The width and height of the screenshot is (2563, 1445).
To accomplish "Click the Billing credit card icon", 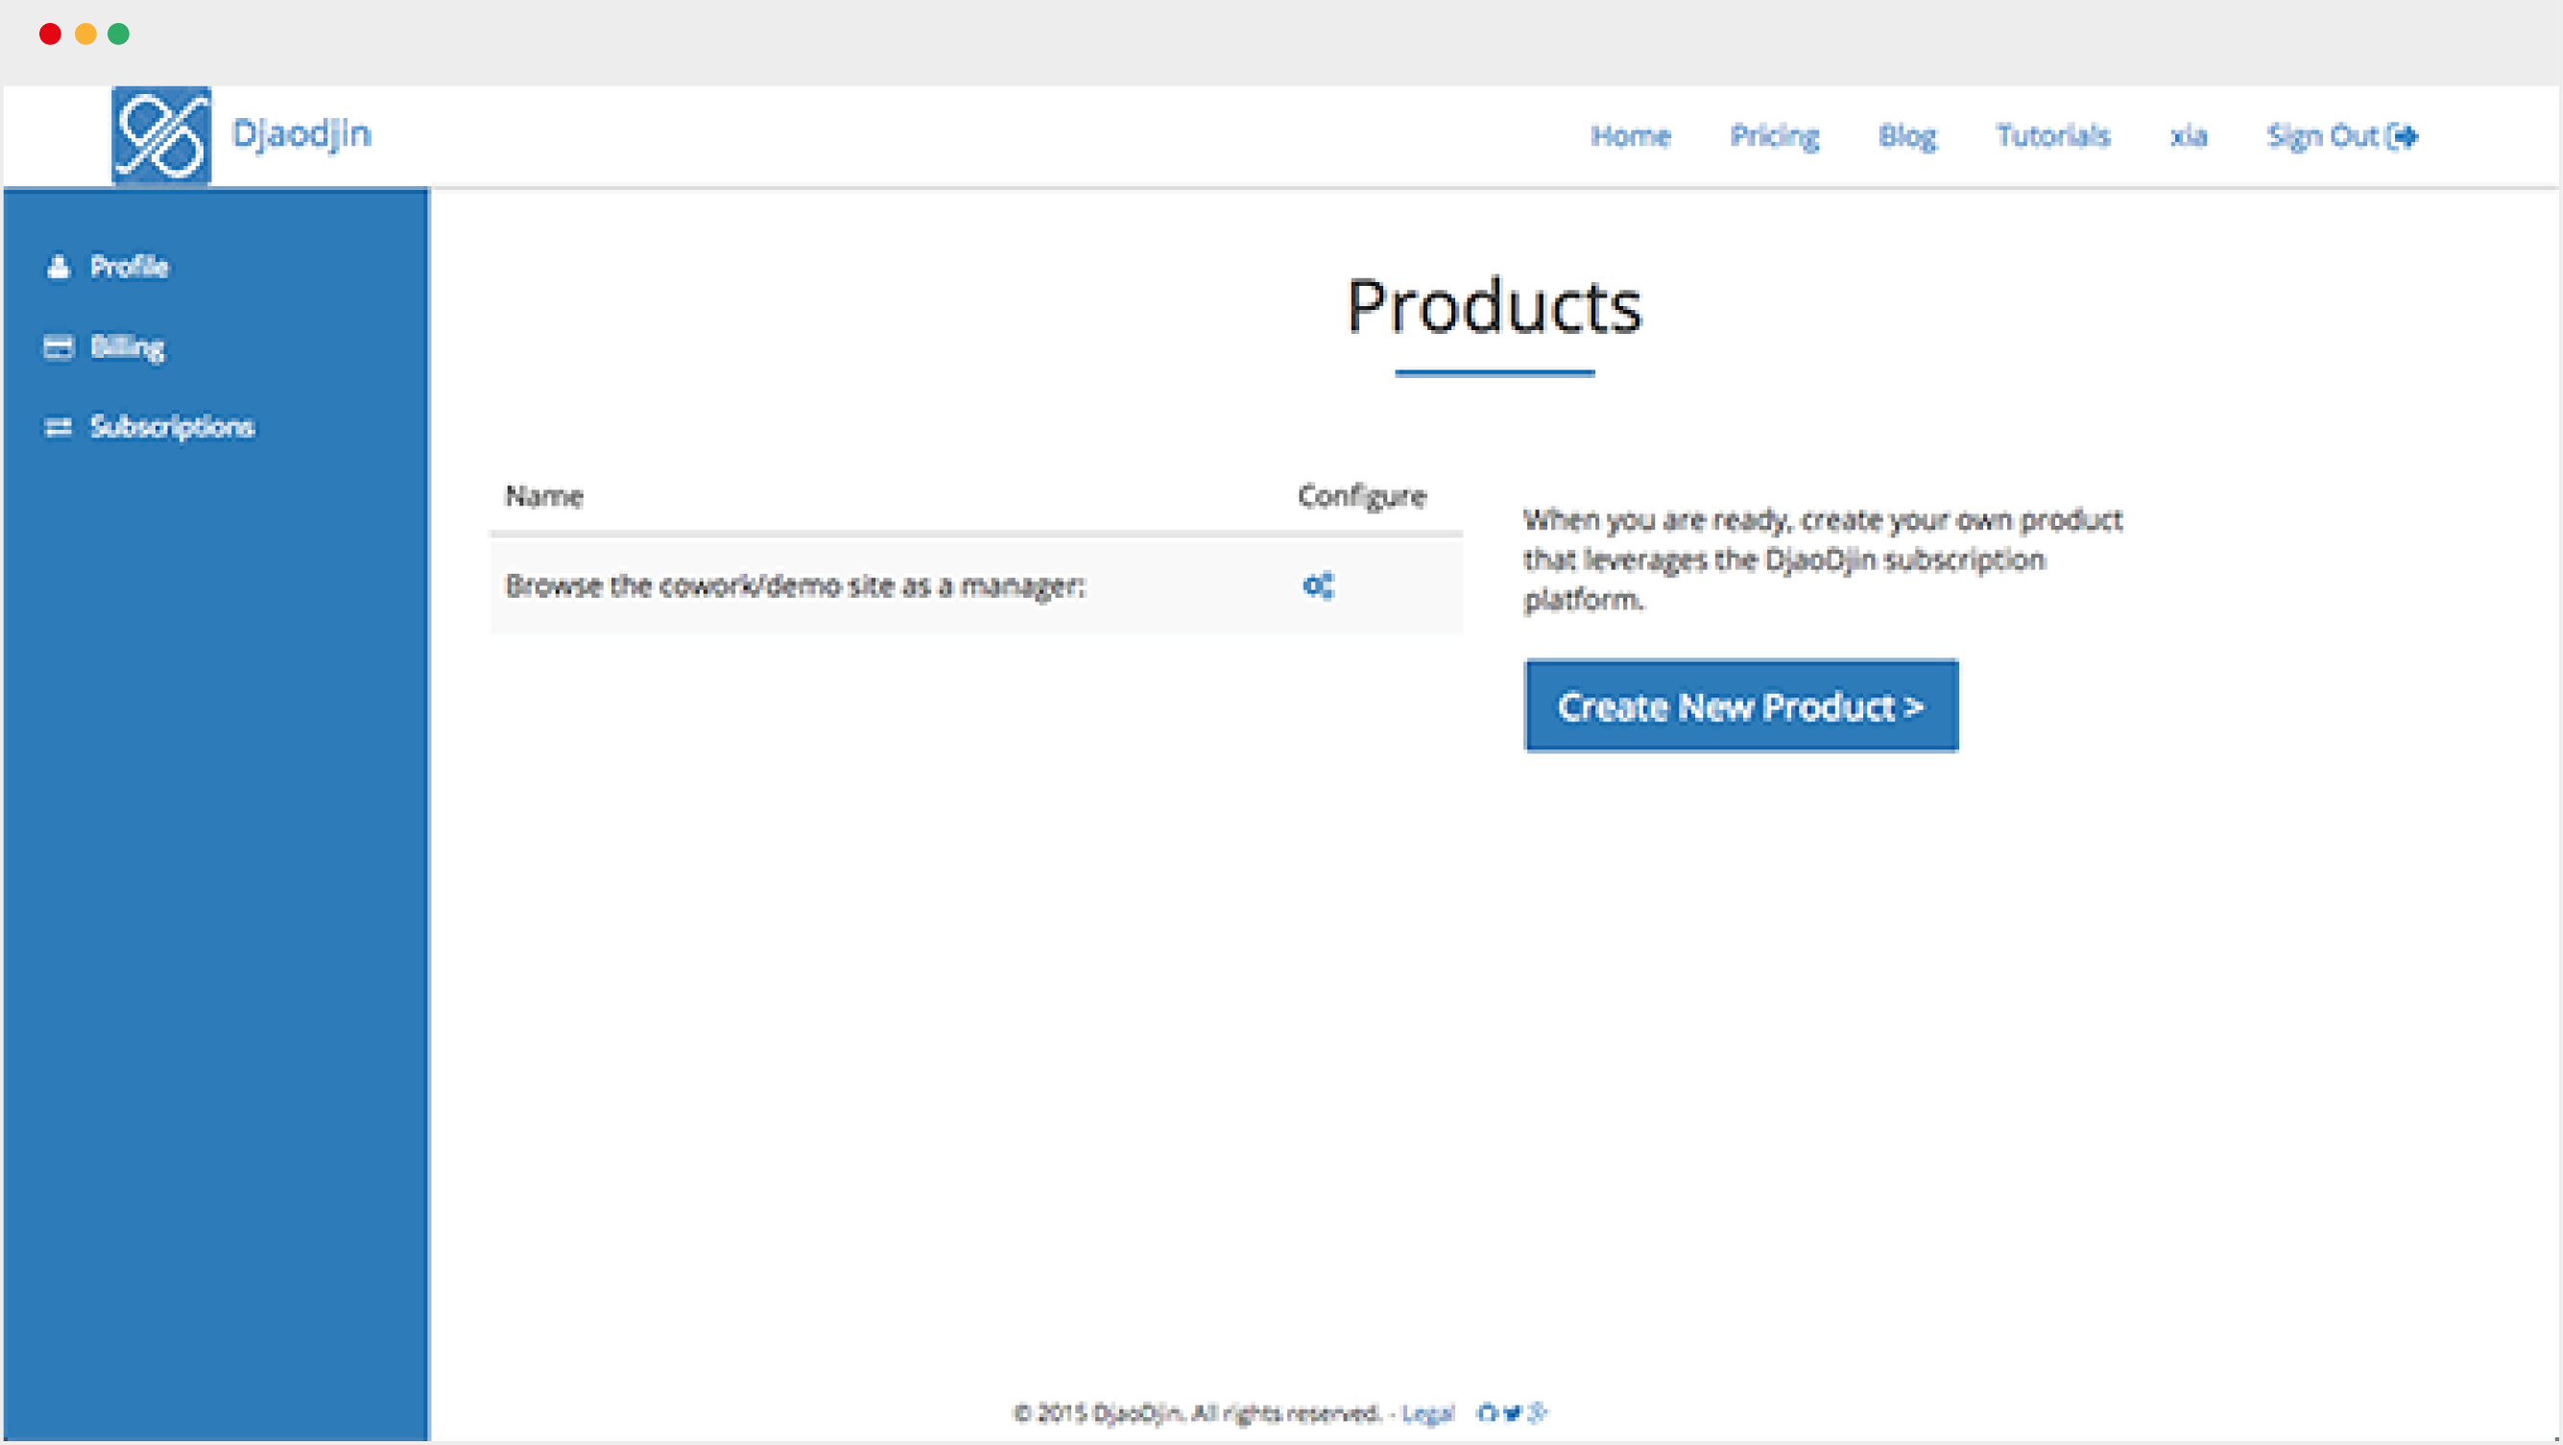I will tap(59, 347).
